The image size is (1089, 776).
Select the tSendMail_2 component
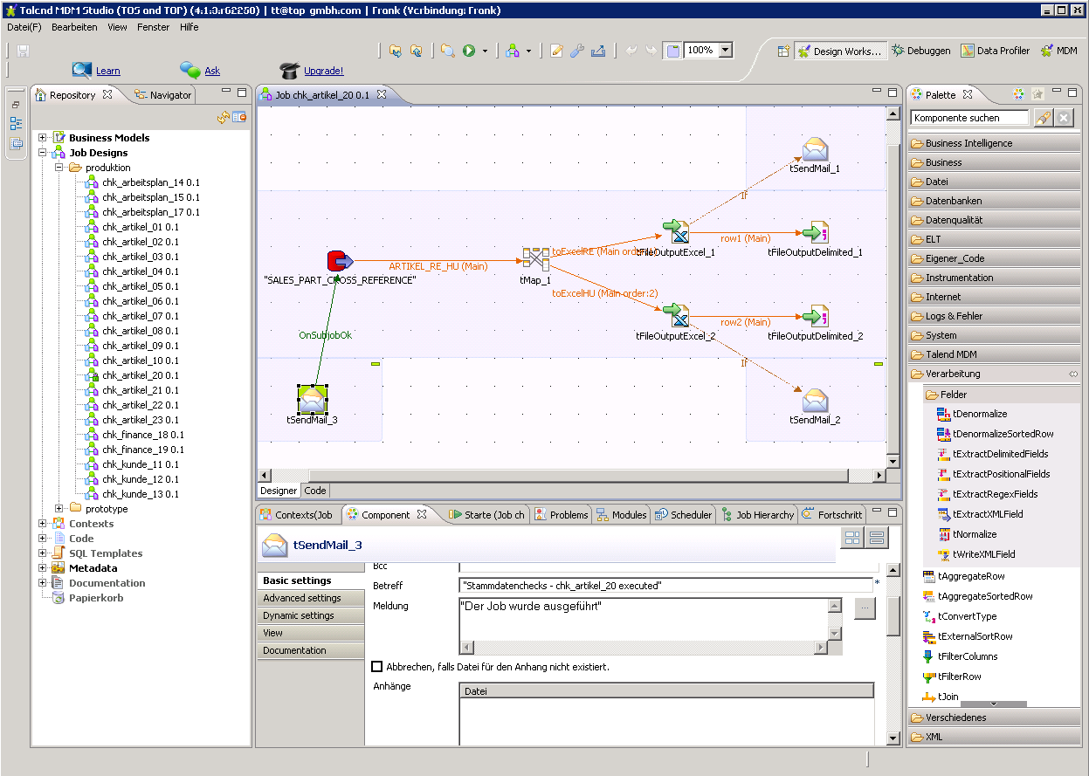[815, 401]
